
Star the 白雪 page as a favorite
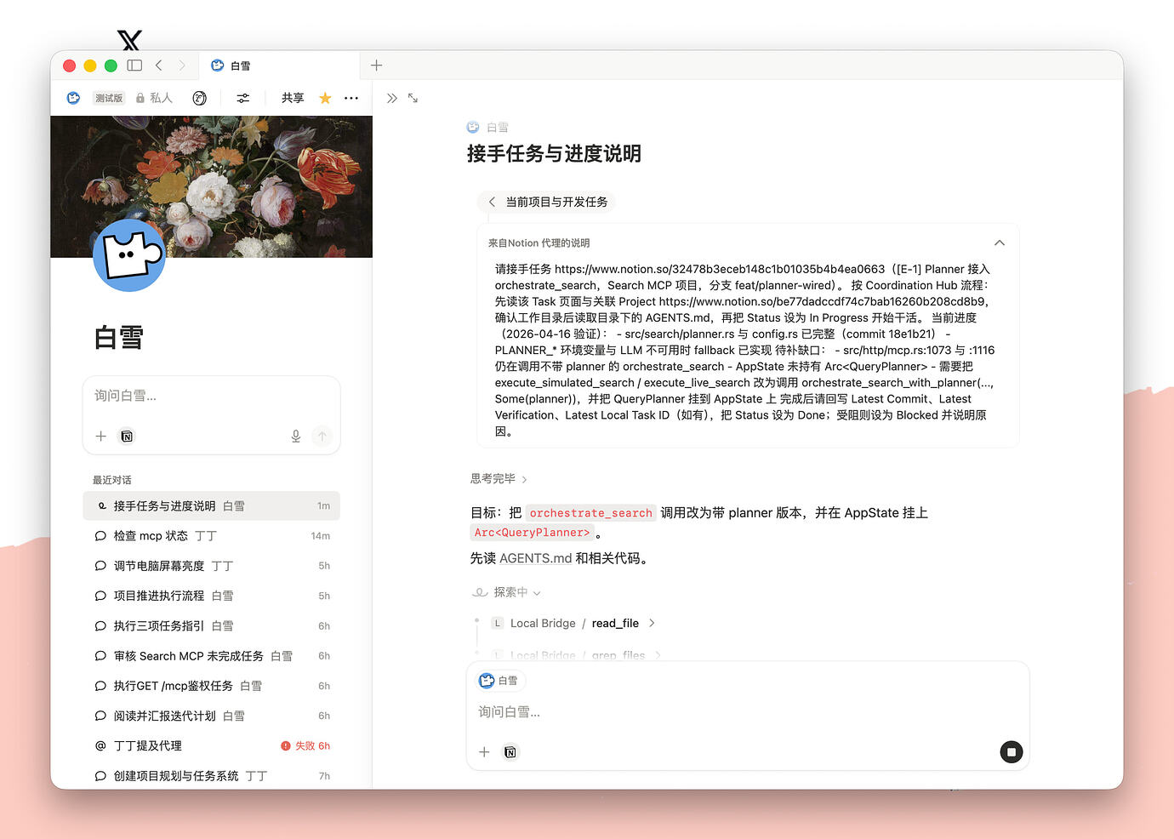(323, 97)
